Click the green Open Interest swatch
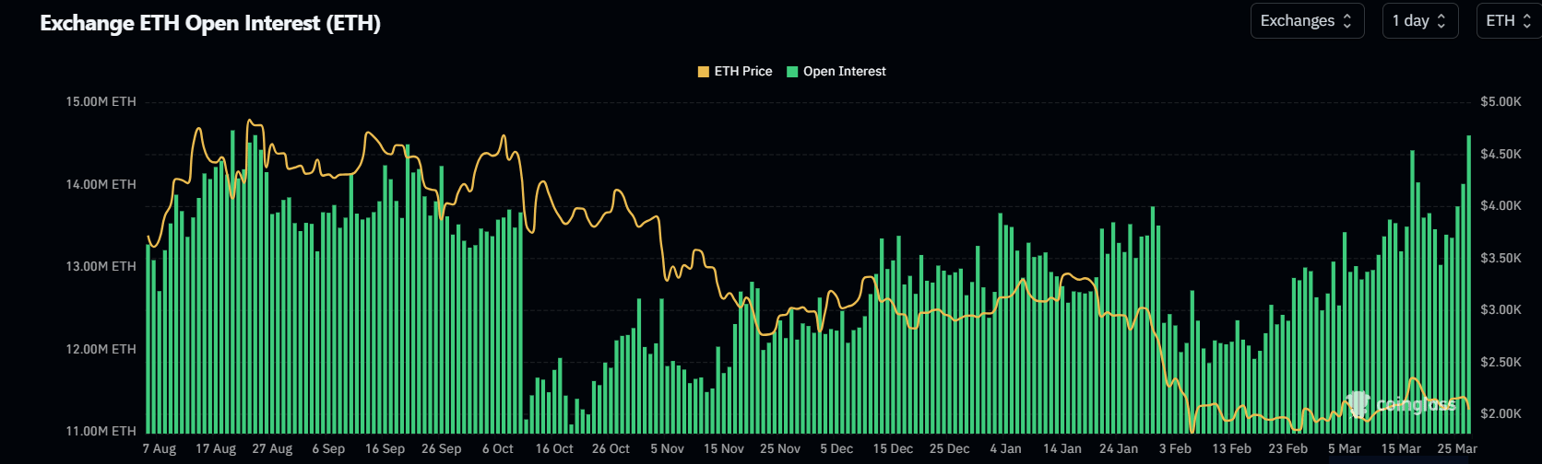The width and height of the screenshot is (1542, 464). tap(792, 72)
